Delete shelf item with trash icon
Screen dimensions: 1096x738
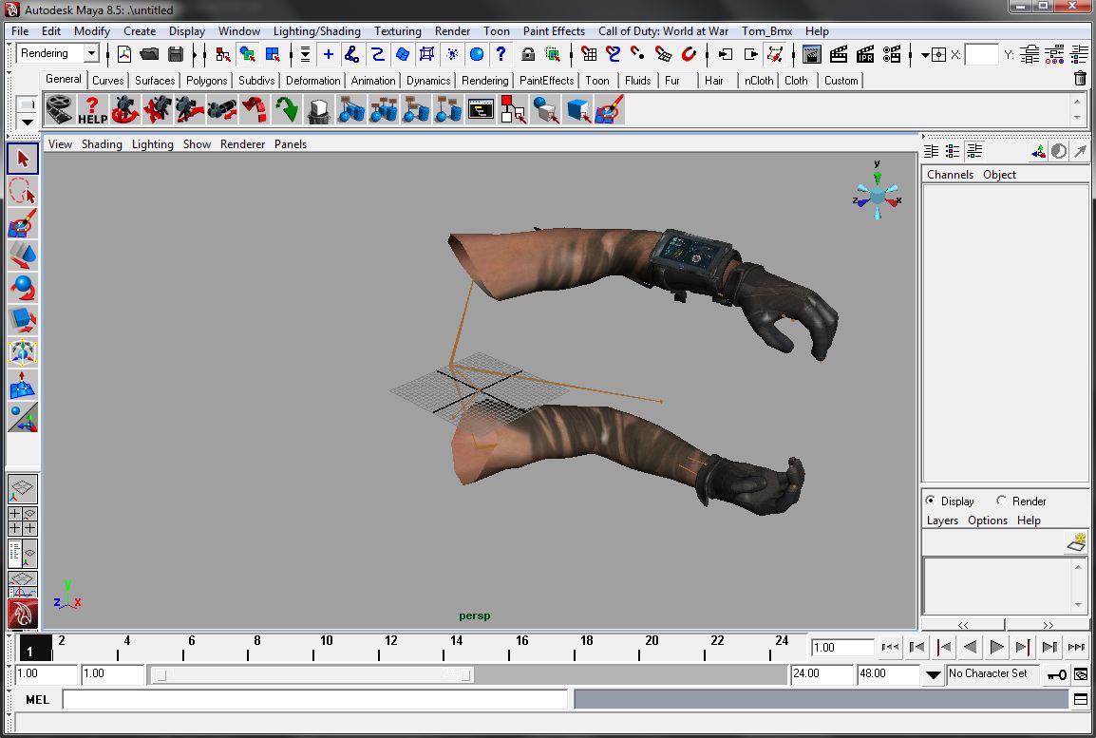pos(1080,79)
